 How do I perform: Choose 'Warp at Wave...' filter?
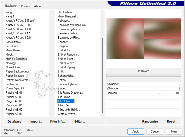tap(67, 114)
